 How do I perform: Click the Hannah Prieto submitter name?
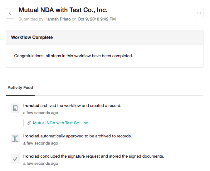pos(57,19)
